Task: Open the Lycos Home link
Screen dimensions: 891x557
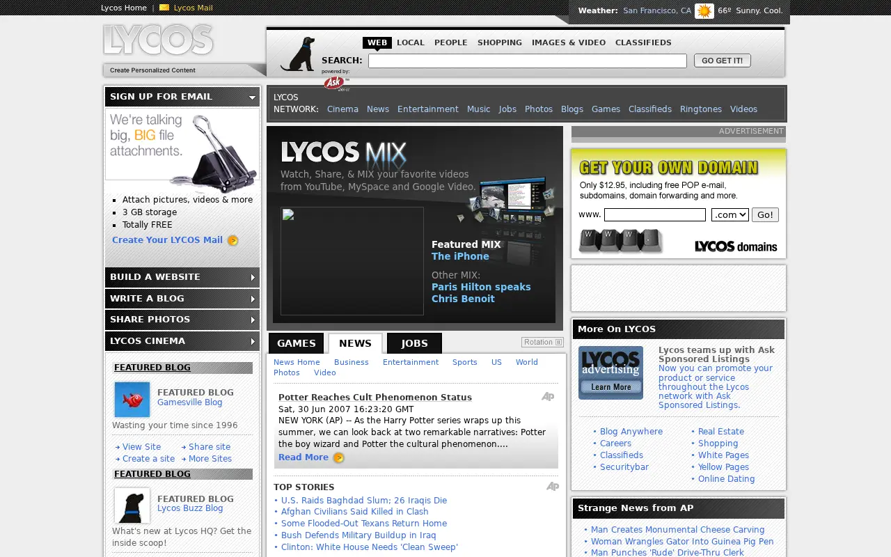Action: coord(124,8)
